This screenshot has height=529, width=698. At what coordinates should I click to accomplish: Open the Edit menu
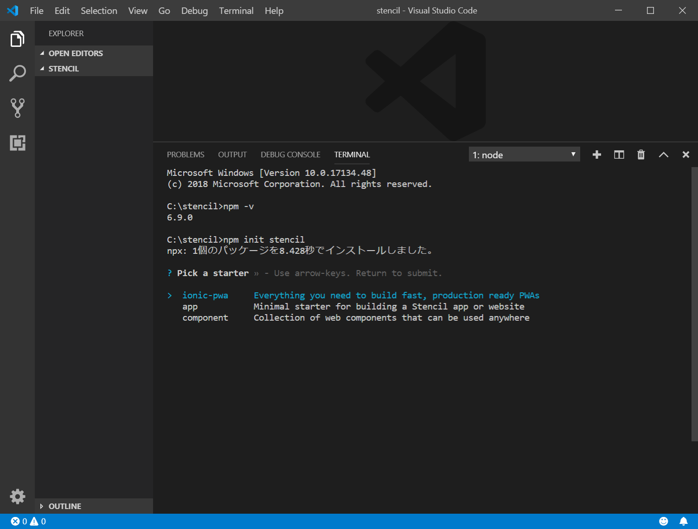[62, 11]
